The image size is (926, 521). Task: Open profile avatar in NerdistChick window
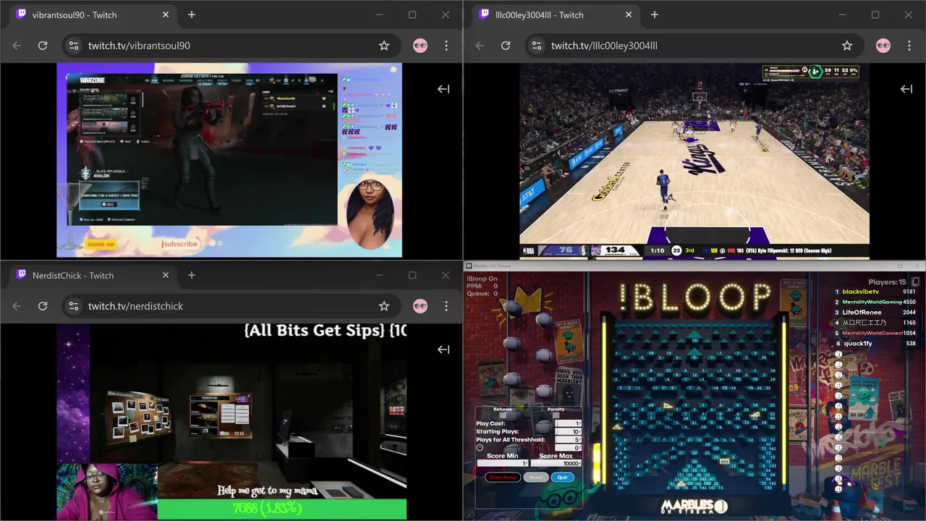420,306
